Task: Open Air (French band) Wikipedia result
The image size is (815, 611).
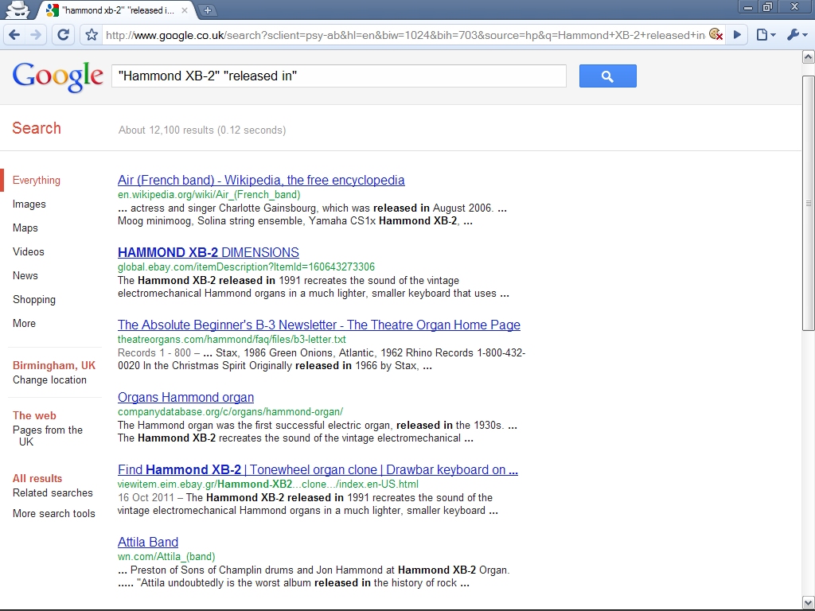Action: click(261, 180)
